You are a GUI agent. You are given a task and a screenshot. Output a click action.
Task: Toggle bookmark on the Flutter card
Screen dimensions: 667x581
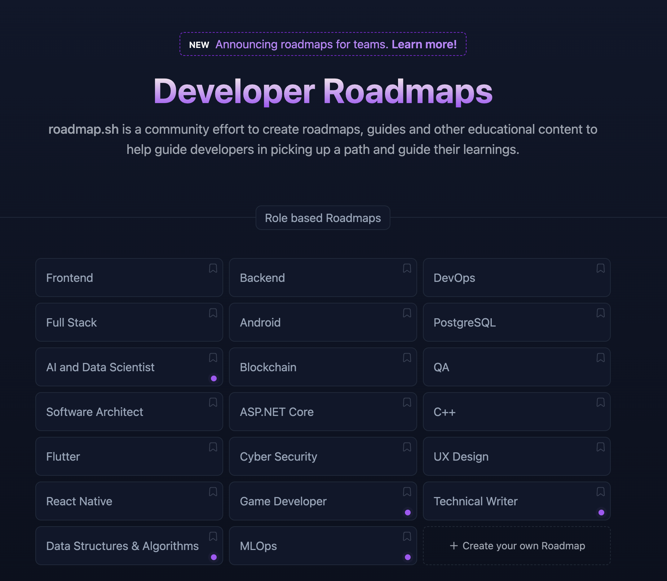coord(213,447)
